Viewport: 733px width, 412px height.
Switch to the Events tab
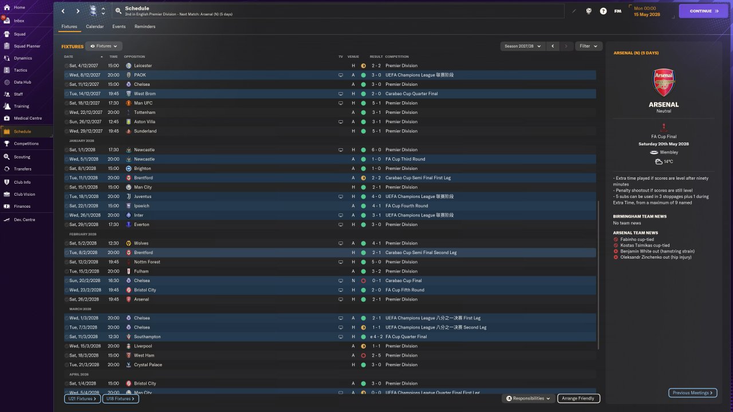[119, 26]
